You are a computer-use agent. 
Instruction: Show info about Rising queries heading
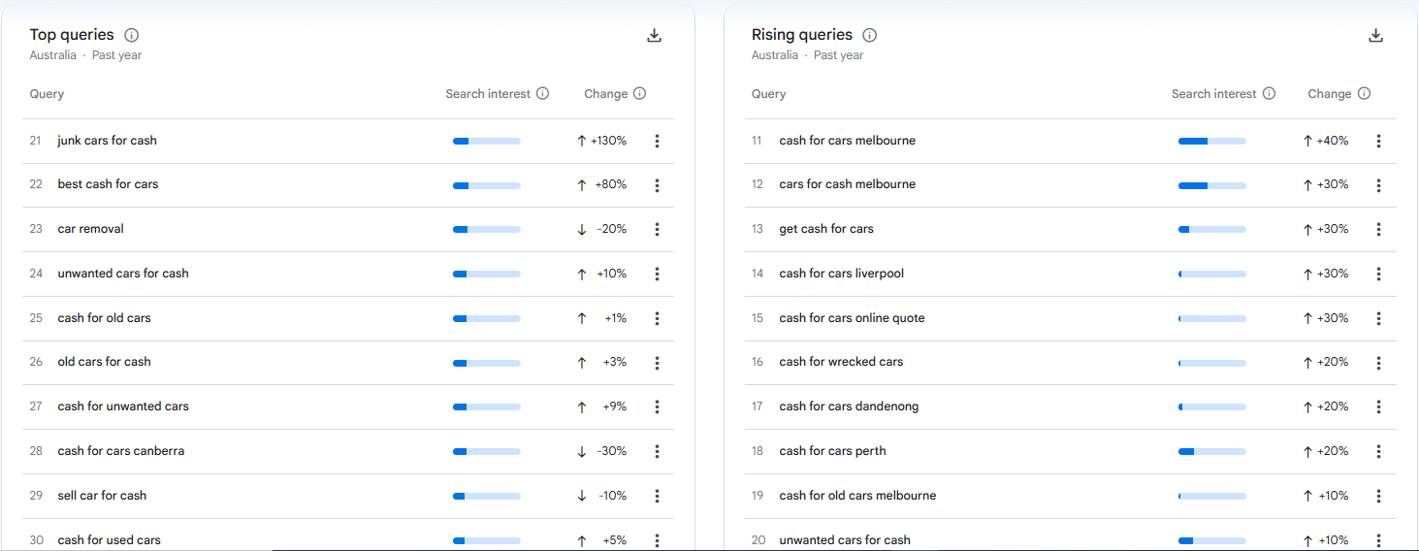870,35
